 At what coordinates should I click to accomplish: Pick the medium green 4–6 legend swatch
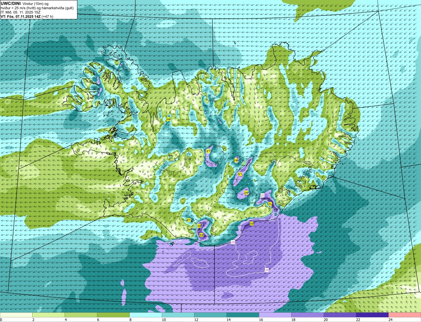coord(81,315)
